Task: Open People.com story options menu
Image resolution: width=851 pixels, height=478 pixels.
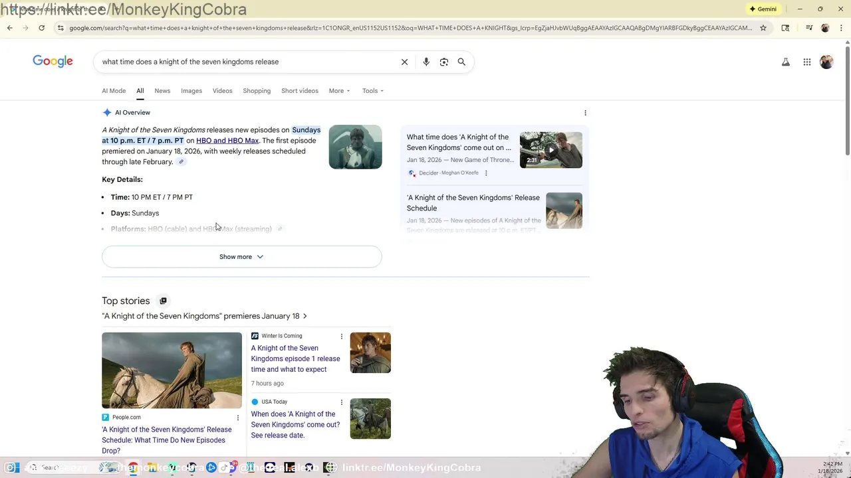Action: coord(238,418)
